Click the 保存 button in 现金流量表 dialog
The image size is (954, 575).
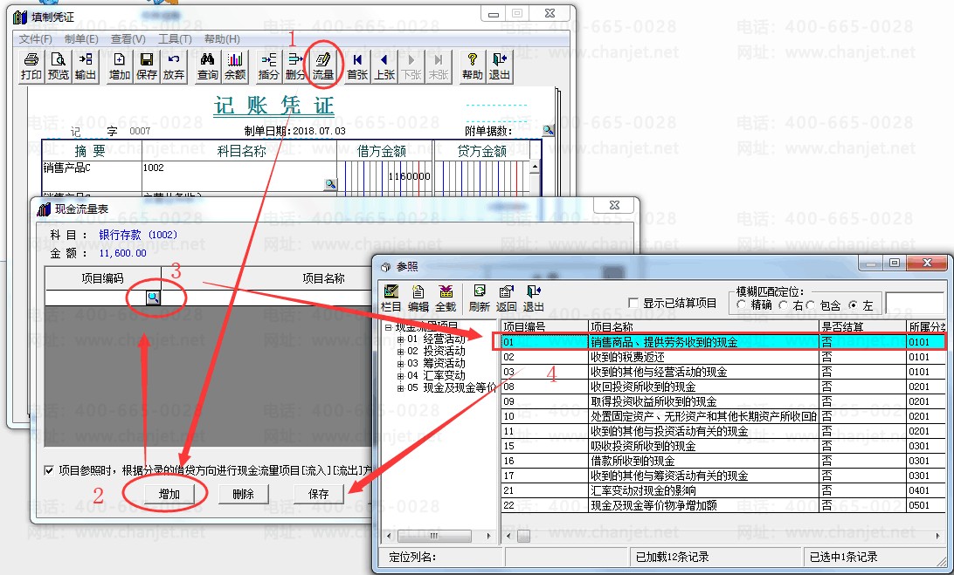click(318, 494)
